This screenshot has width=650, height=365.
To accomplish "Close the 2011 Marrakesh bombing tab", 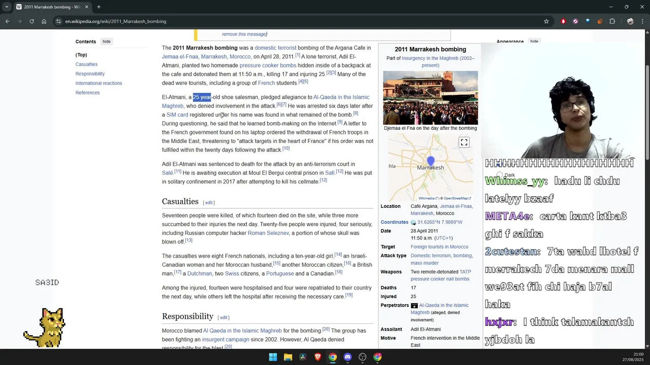I will click(x=86, y=7).
